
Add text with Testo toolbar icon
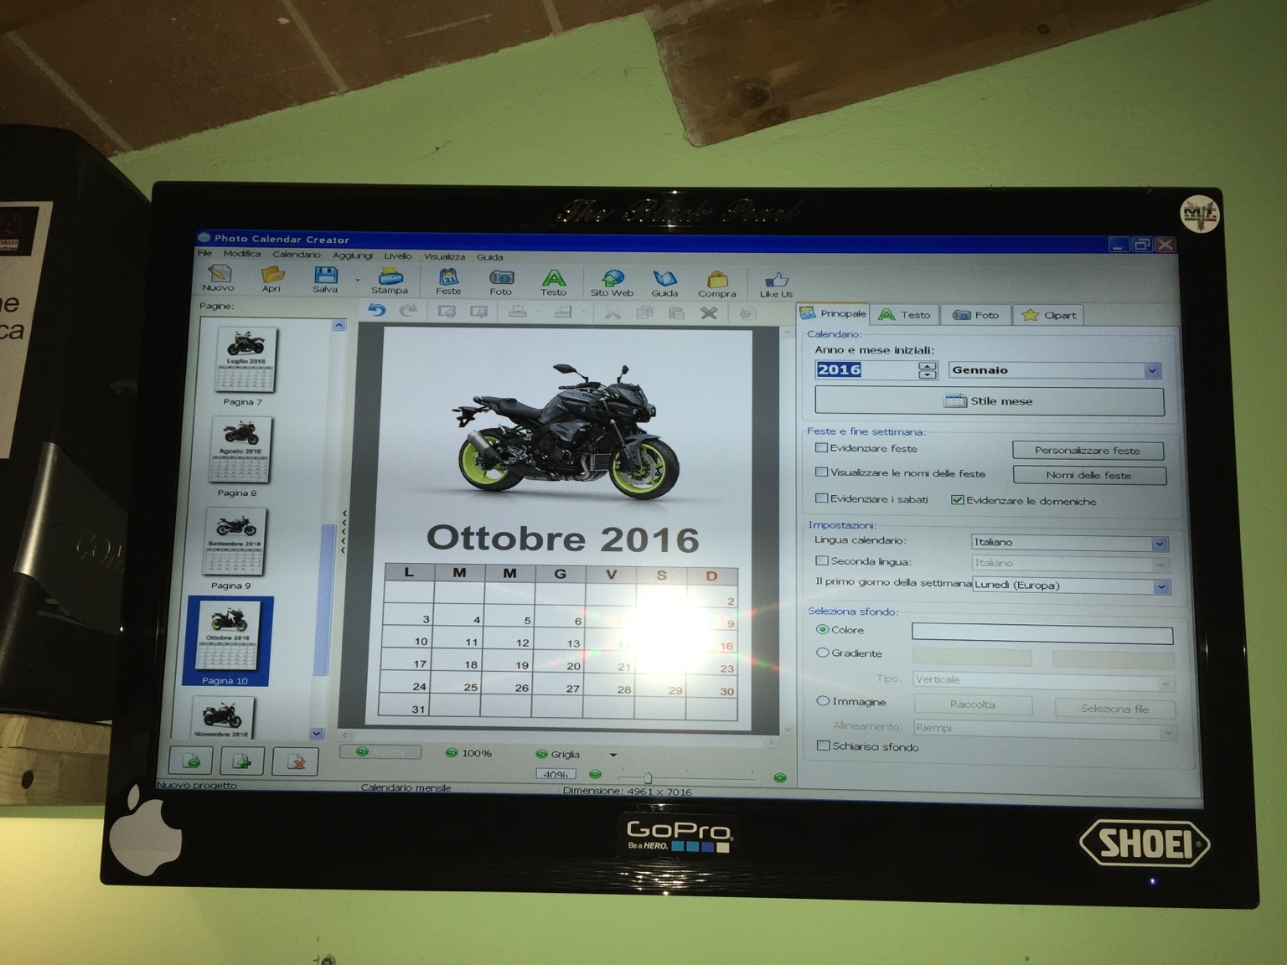(553, 282)
